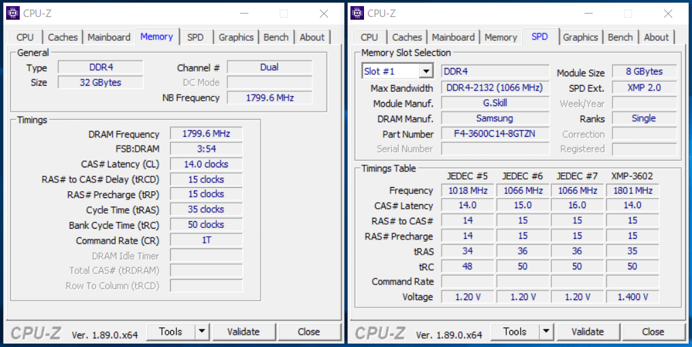Click Close button in right CPU-Z window
This screenshot has height=347, width=692.
pos(653,331)
